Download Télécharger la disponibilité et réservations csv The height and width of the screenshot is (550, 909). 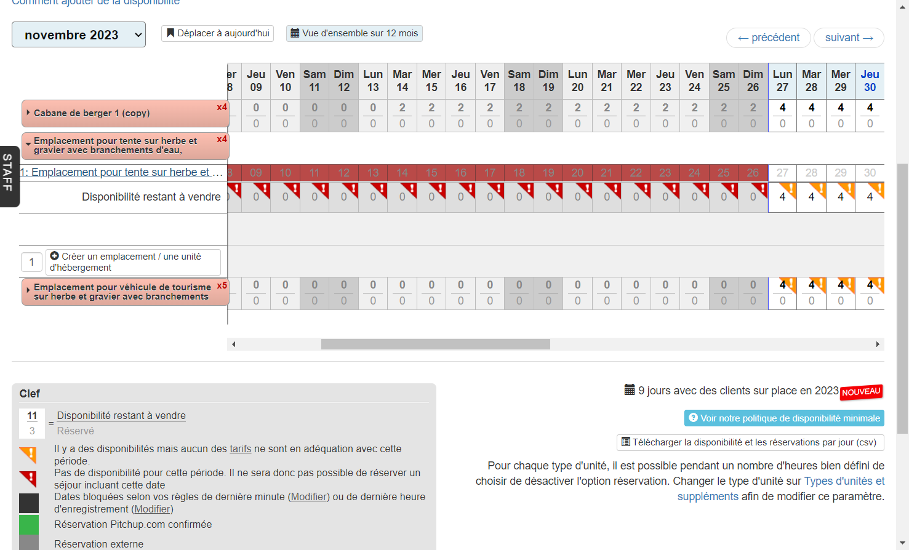click(x=750, y=442)
